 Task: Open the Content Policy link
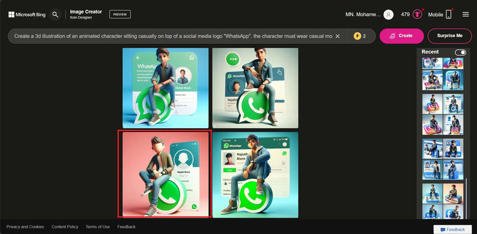coord(65,227)
